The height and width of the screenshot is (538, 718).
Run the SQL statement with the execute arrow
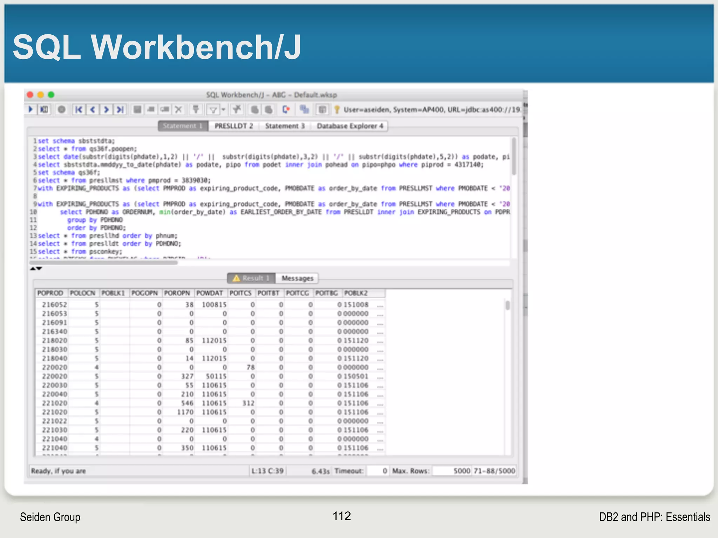[x=31, y=110]
